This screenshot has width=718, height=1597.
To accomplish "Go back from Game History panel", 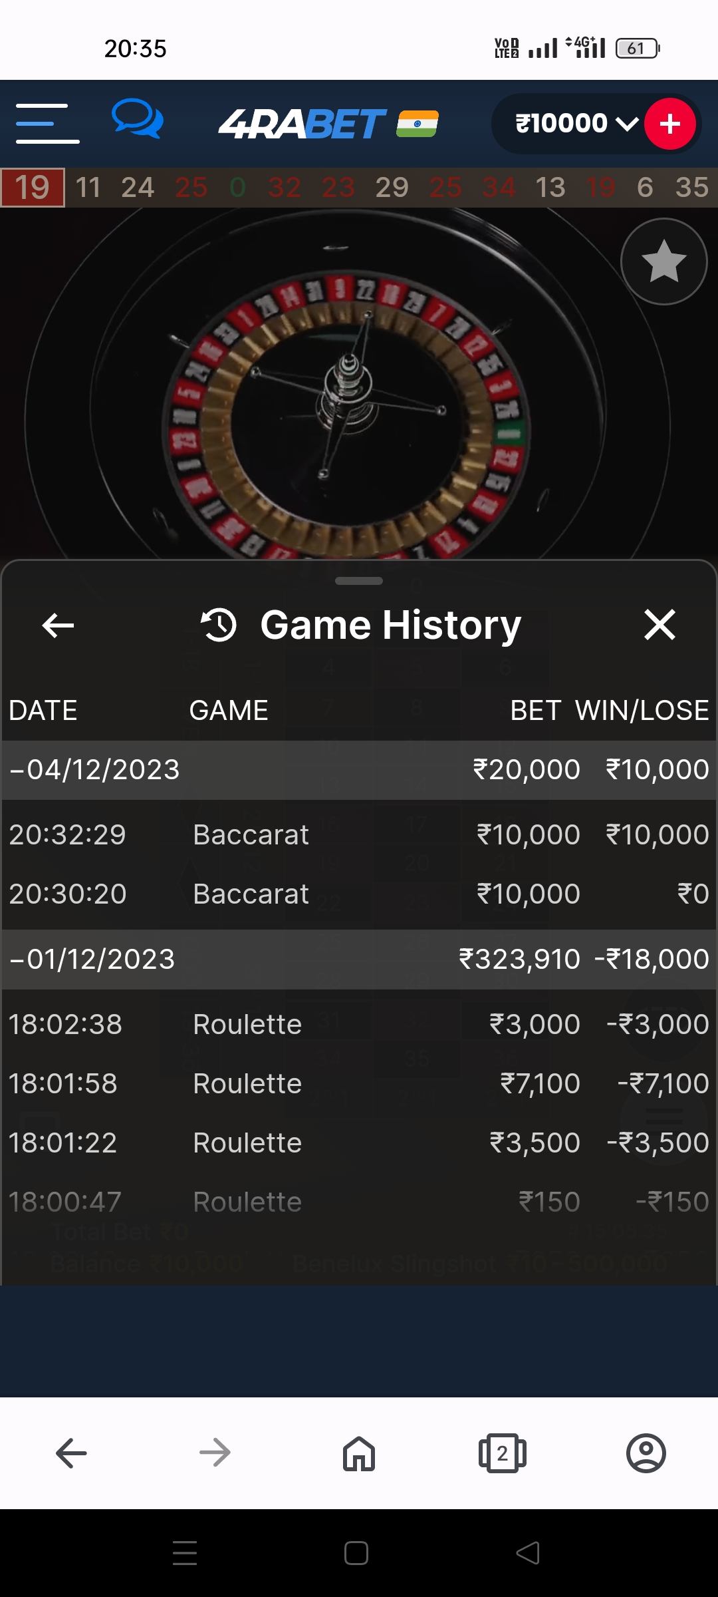I will (58, 625).
